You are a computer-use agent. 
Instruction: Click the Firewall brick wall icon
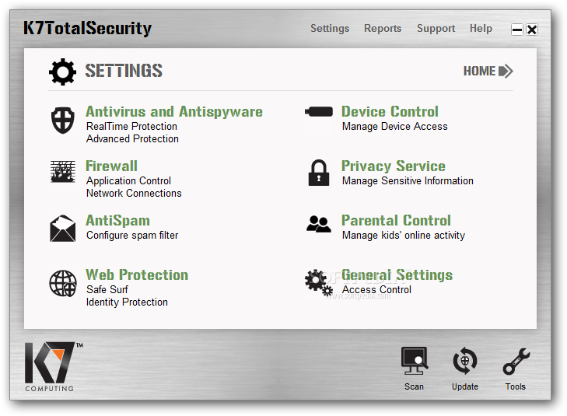[x=62, y=172]
